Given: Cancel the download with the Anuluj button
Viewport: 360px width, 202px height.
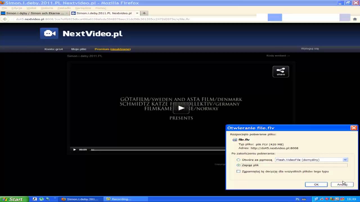Looking at the screenshot, I should point(342,184).
